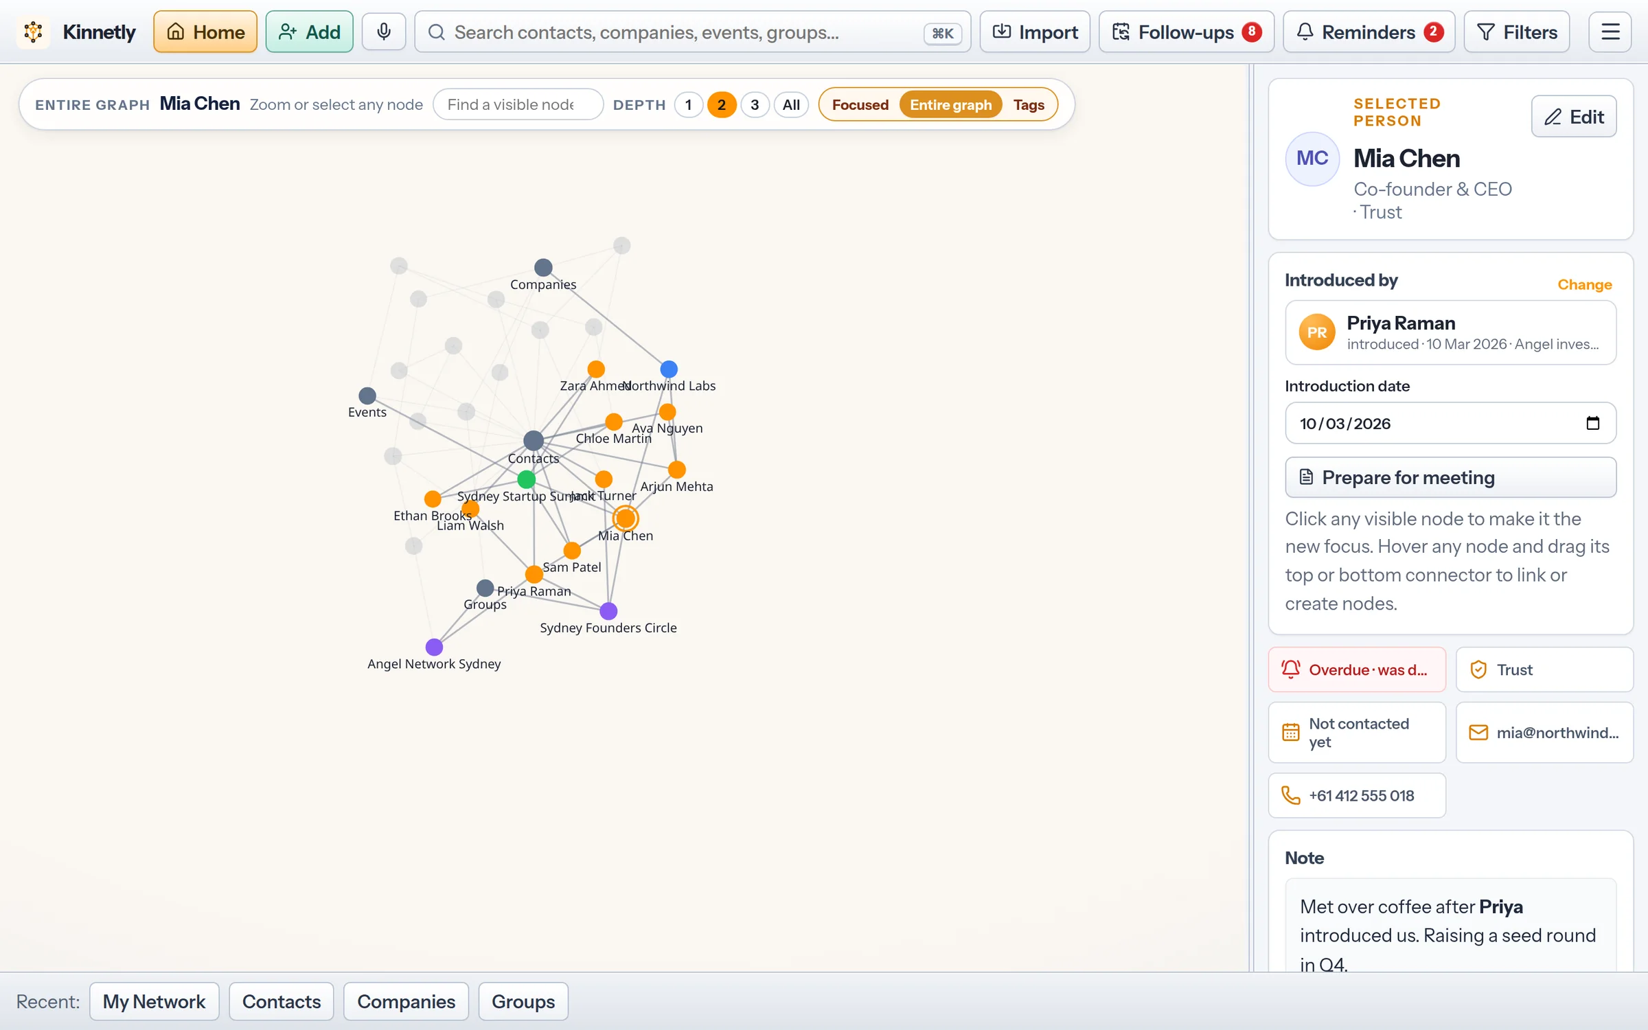1648x1030 pixels.
Task: Open My Network from recent bar
Action: (154, 1001)
